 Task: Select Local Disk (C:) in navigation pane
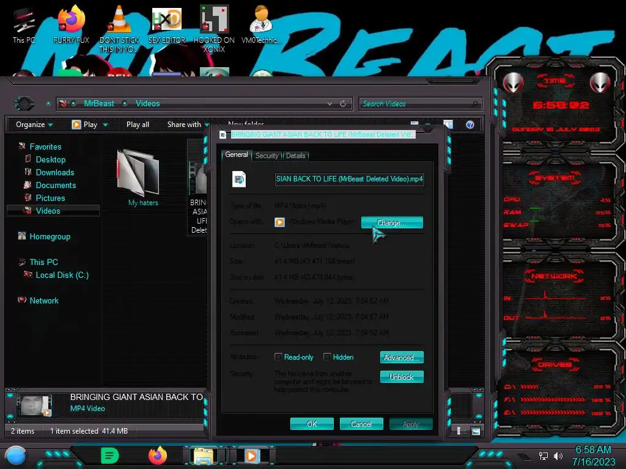(62, 275)
